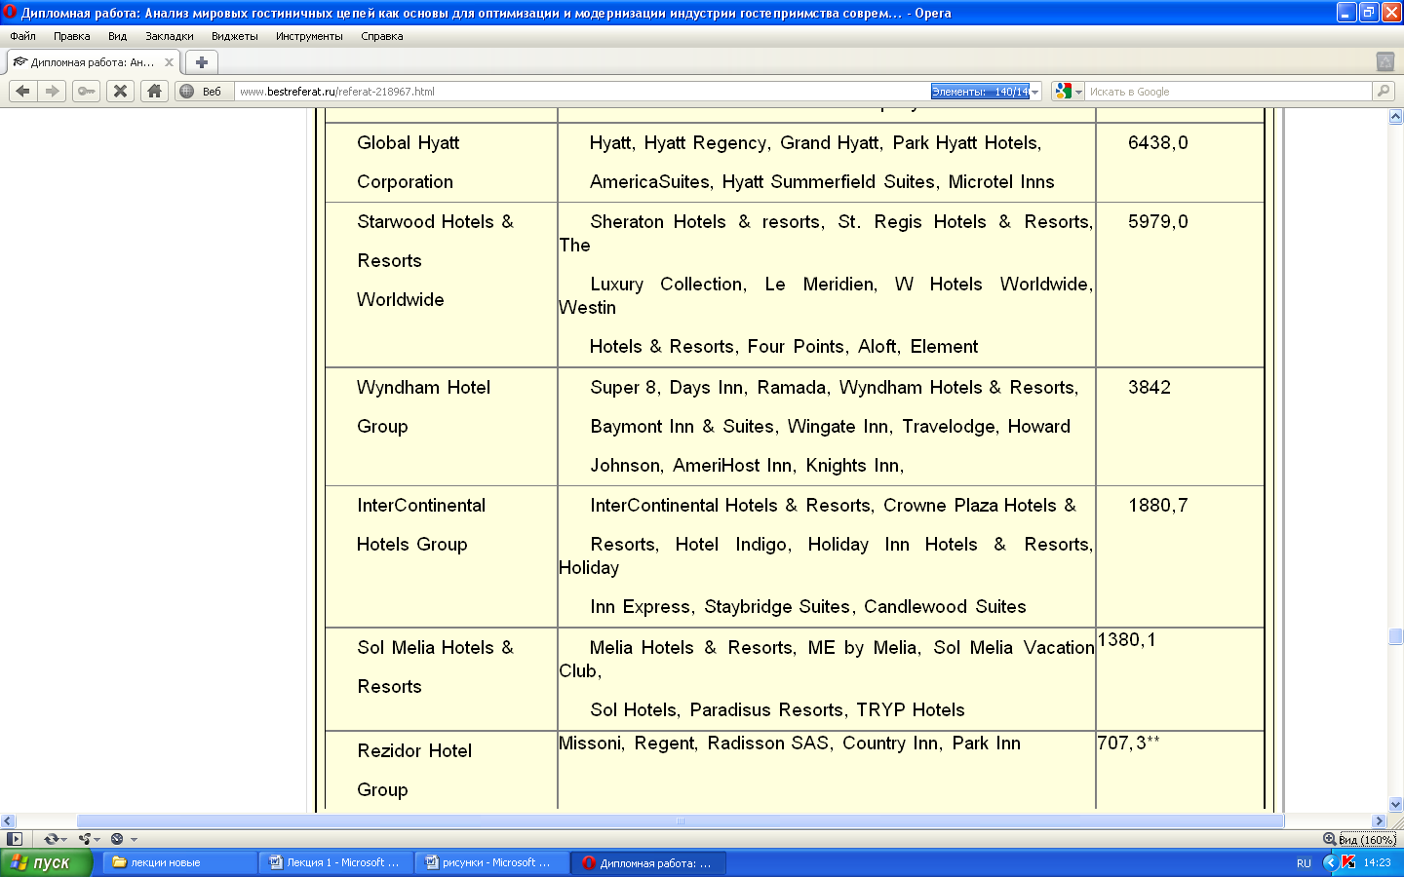
Task: Click the Opera Дипломная работа taskbar button
Action: [x=647, y=862]
